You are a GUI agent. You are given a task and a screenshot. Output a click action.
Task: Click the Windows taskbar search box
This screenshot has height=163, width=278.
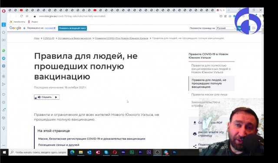(x=38, y=152)
